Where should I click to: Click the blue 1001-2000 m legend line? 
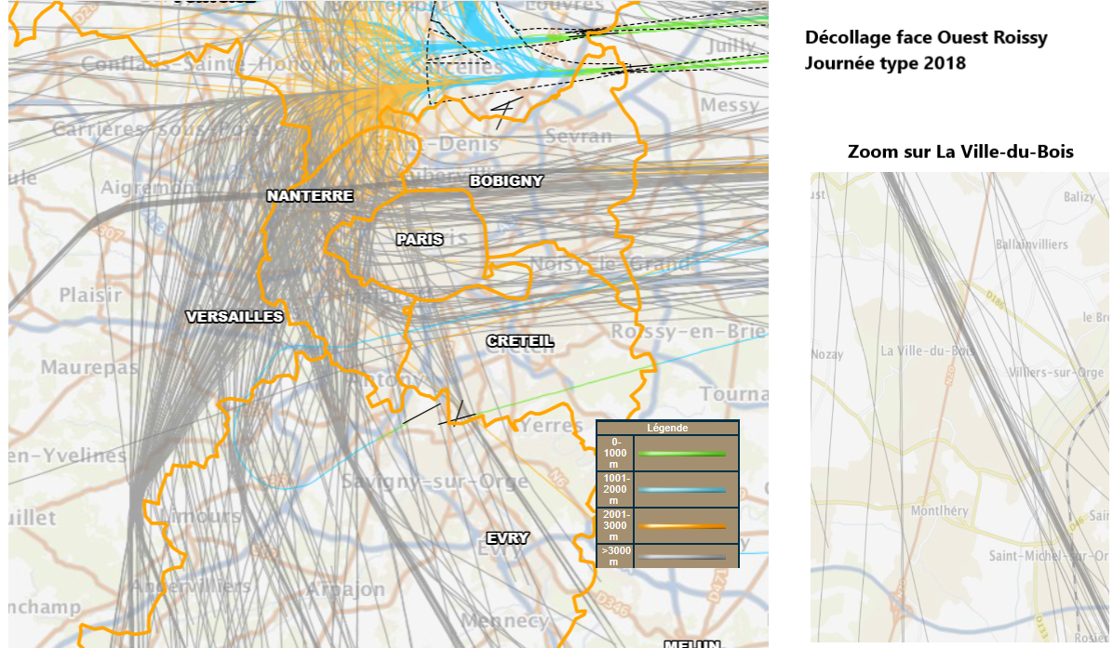(x=681, y=490)
